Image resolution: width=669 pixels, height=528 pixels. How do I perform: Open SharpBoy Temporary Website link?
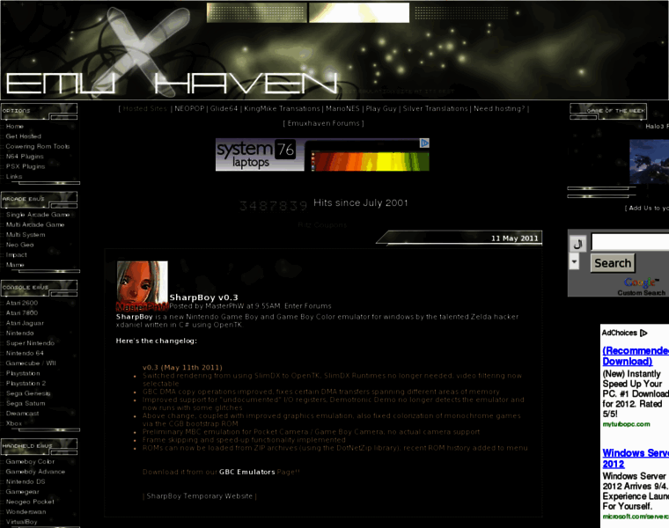[200, 496]
